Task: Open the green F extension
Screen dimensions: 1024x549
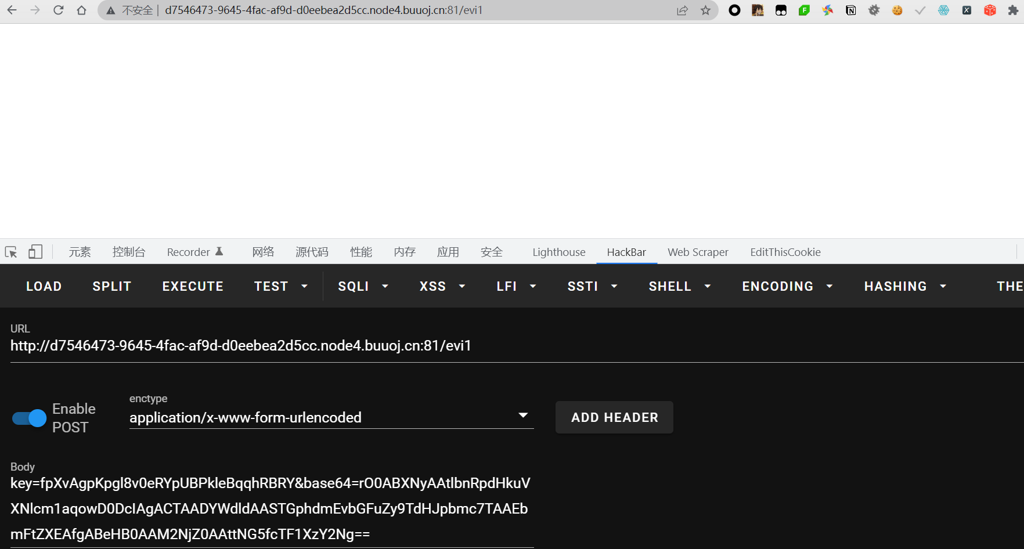Action: tap(804, 10)
